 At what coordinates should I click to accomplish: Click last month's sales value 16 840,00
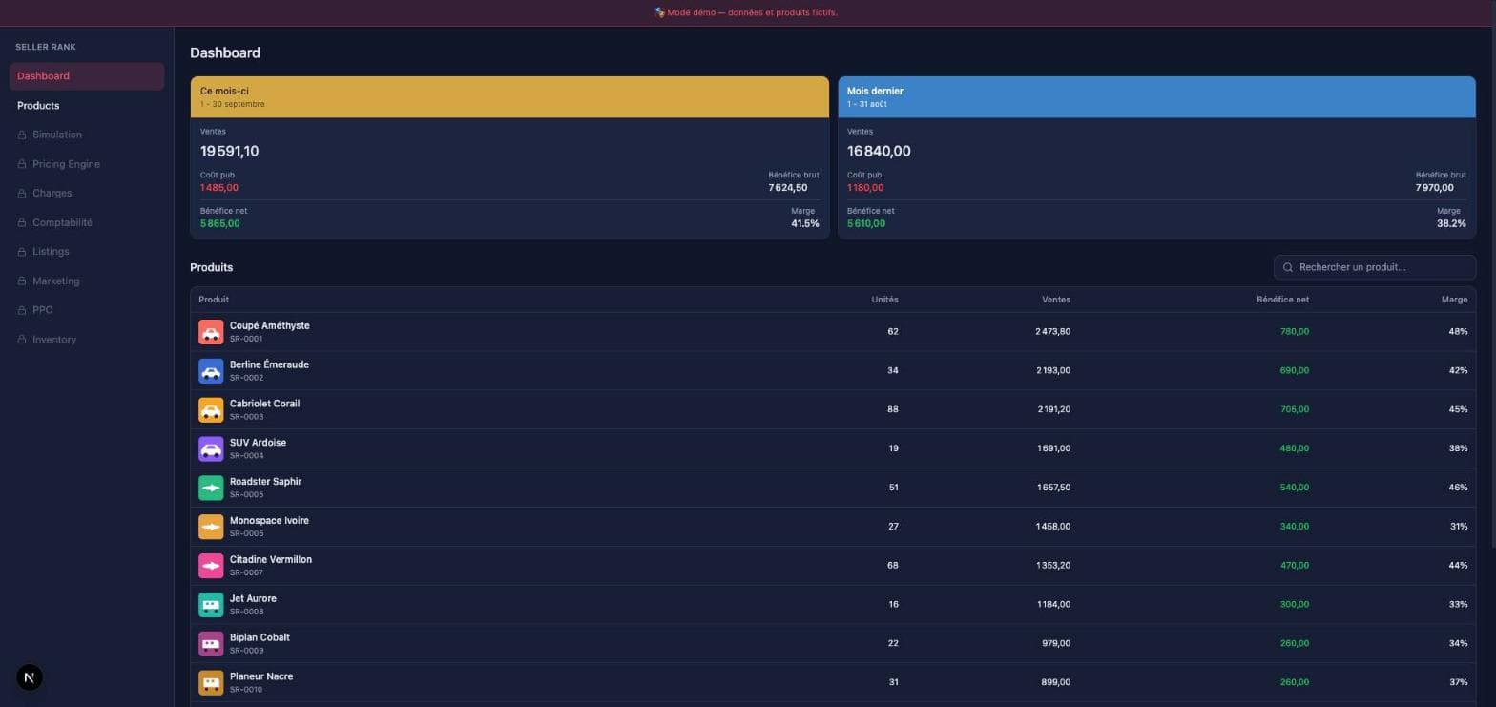pyautogui.click(x=879, y=151)
